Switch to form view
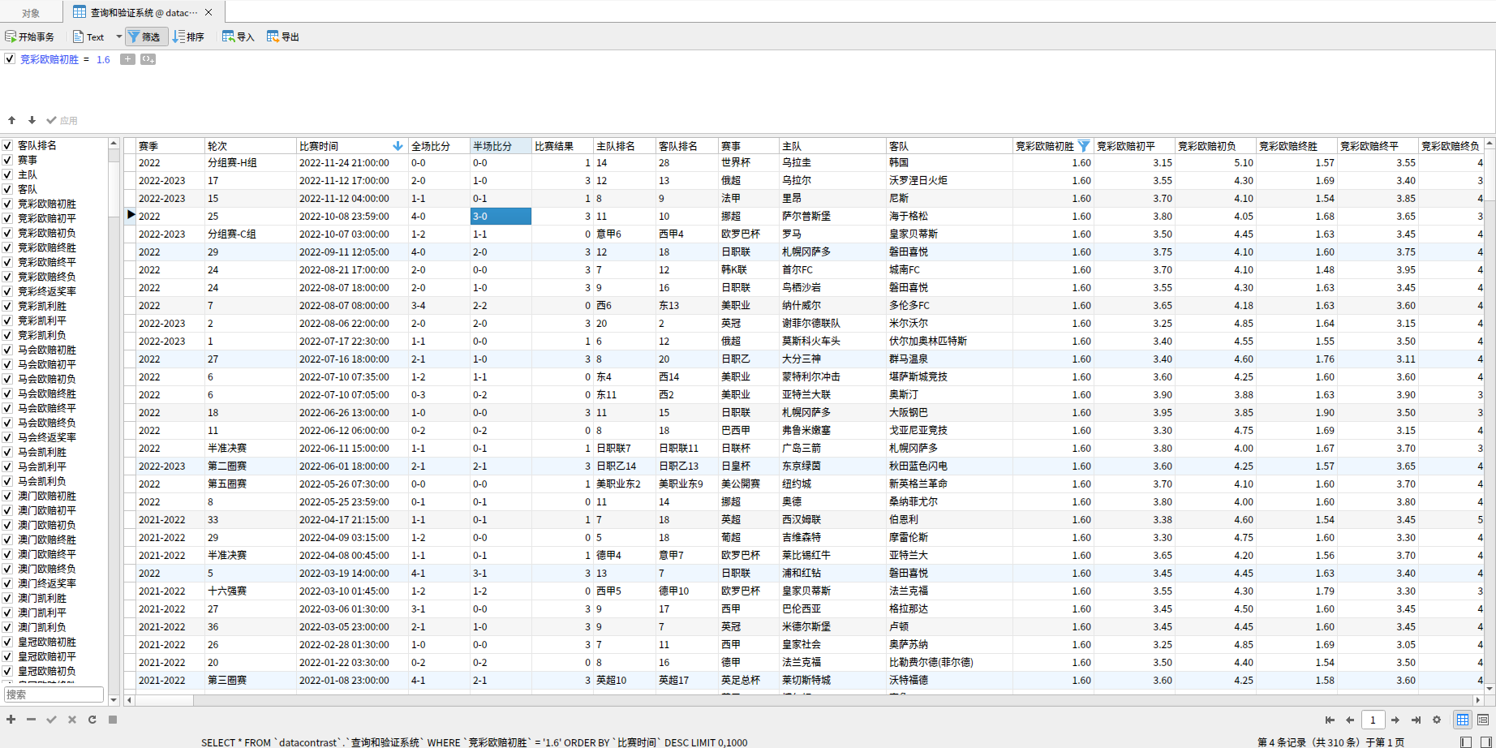This screenshot has width=1496, height=748. (x=1483, y=720)
